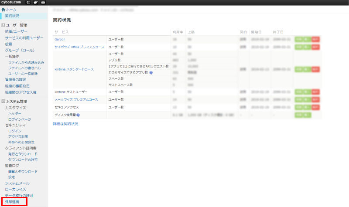Click 1アプリで1日に実行できるAPIリクエスト数 label
Image resolution: width=349 pixels, height=207 pixels.
[x=138, y=67]
